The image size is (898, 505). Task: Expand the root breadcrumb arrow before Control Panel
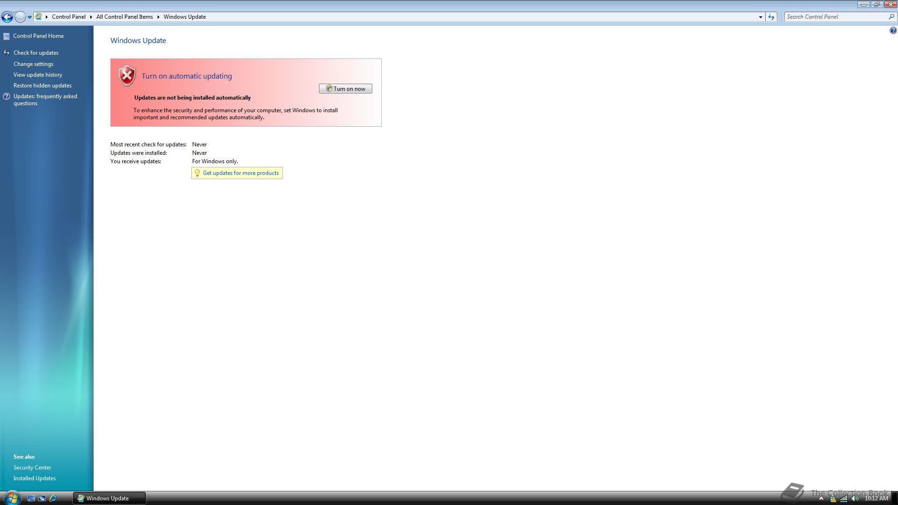47,17
